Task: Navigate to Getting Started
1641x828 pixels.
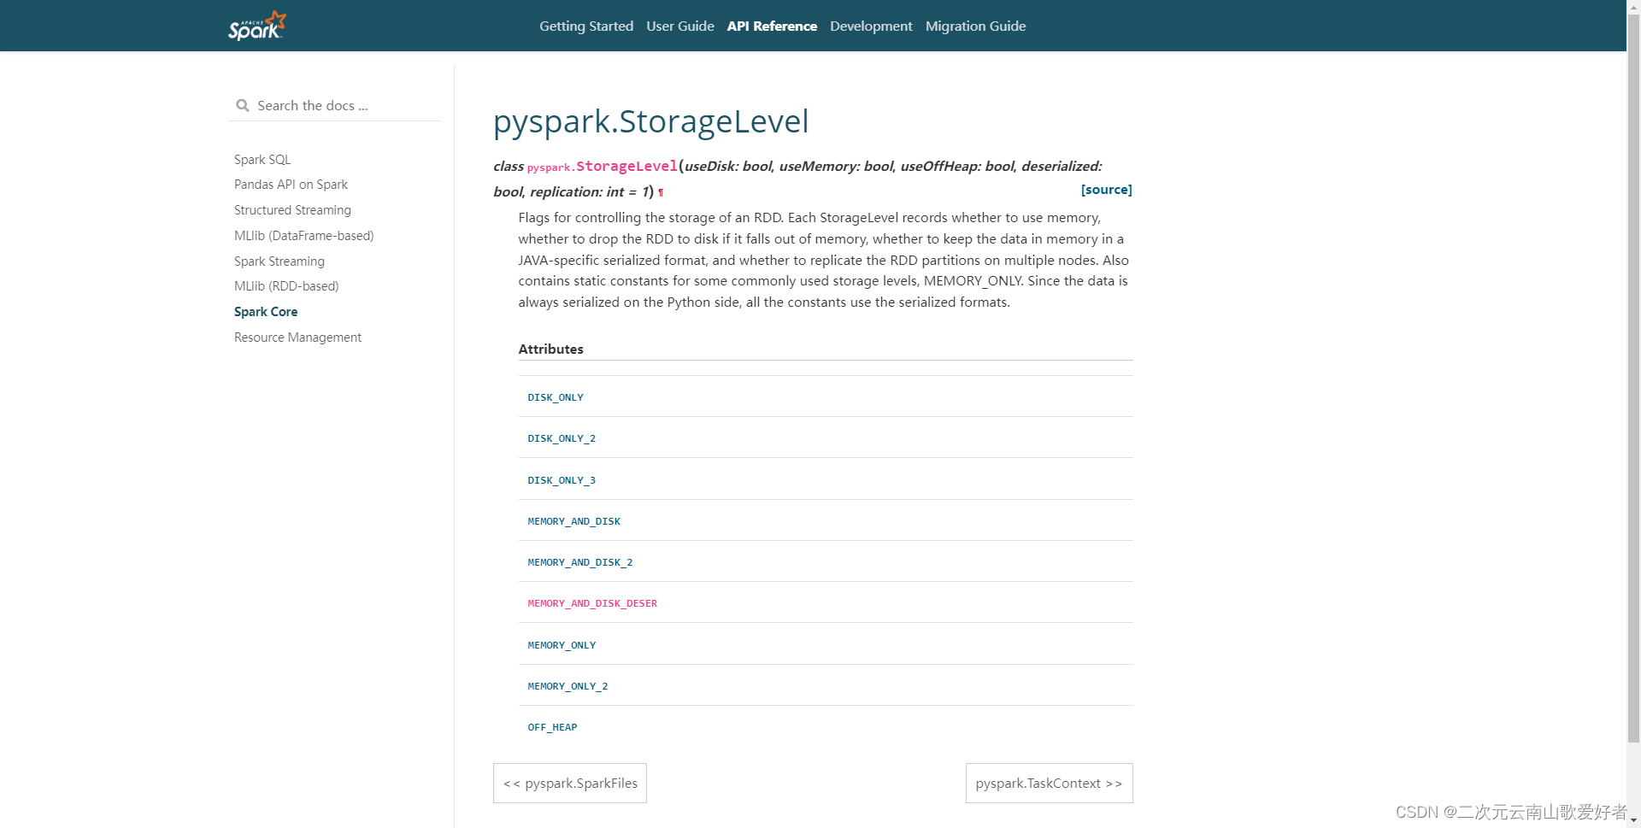Action: [586, 26]
